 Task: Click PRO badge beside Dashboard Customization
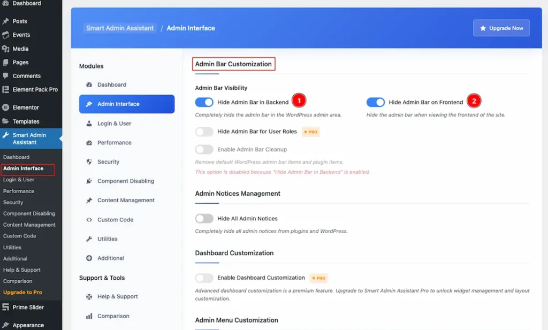click(319, 278)
